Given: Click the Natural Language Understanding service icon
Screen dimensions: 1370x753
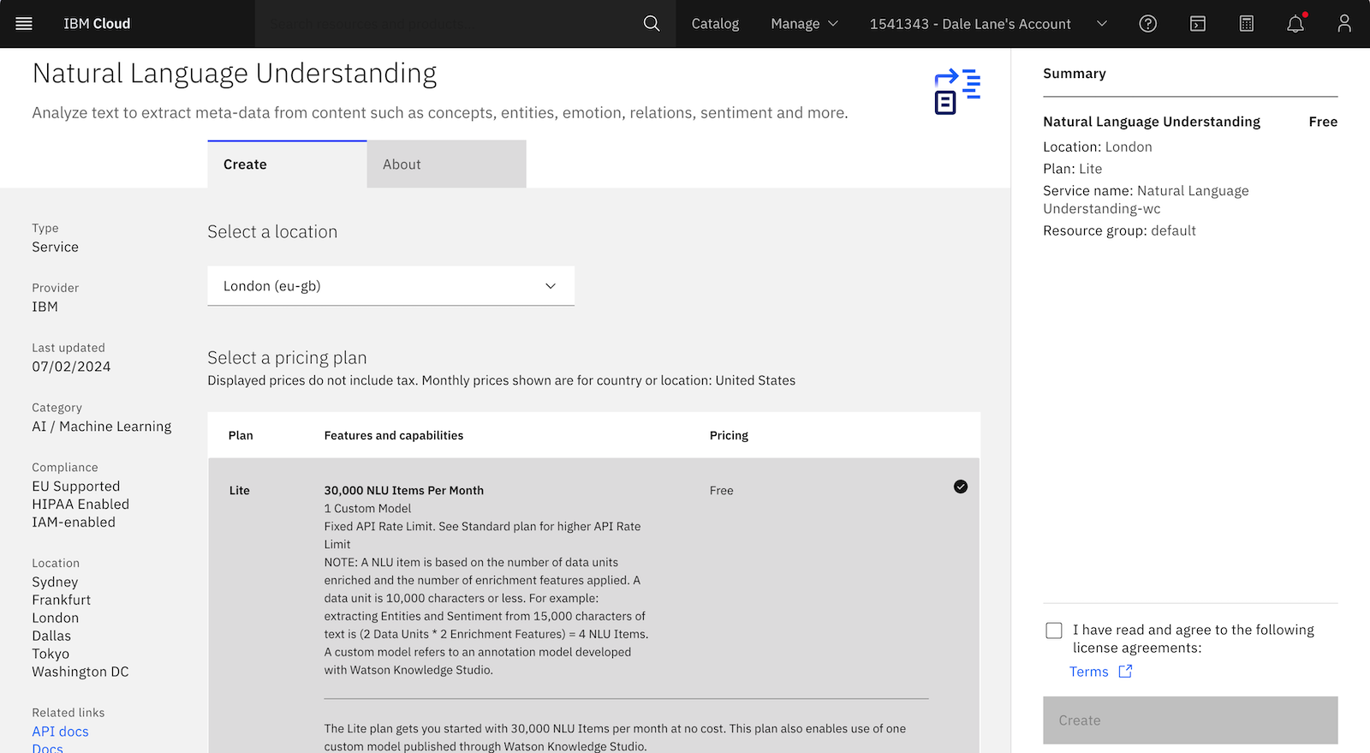Looking at the screenshot, I should pyautogui.click(x=956, y=92).
